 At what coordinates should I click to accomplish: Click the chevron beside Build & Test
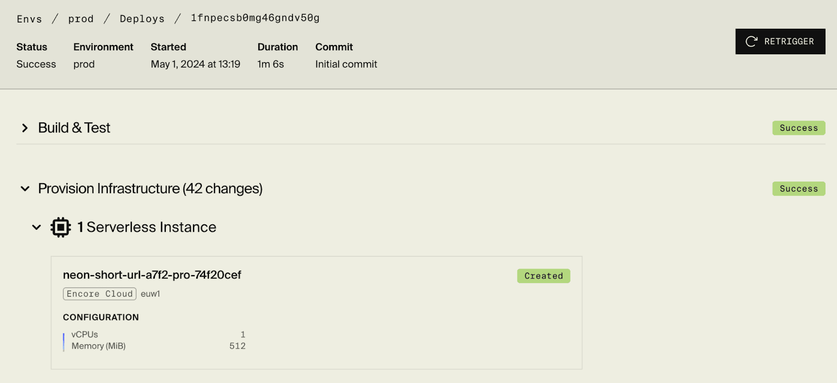tap(24, 128)
